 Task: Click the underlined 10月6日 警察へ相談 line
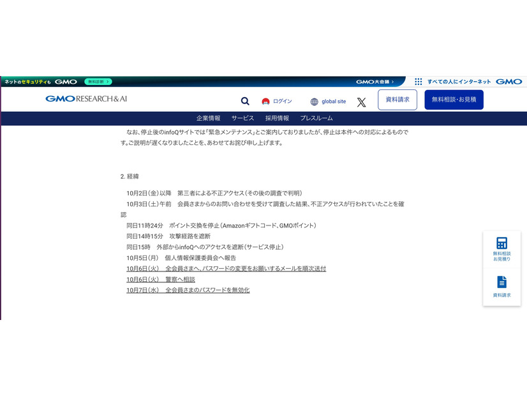[161, 279]
